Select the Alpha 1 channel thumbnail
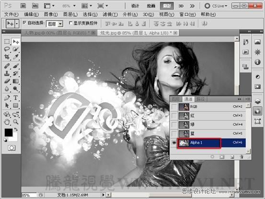The image size is (265, 199). 184,143
